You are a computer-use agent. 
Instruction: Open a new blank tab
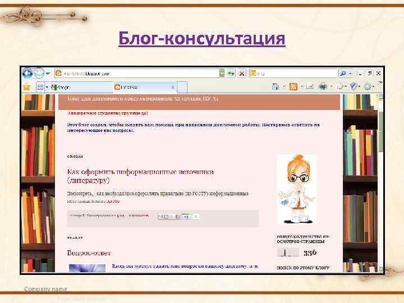182,88
